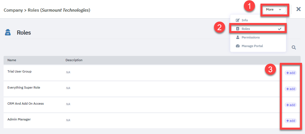Click the Name column header
This screenshot has width=305, height=134.
point(12,60)
